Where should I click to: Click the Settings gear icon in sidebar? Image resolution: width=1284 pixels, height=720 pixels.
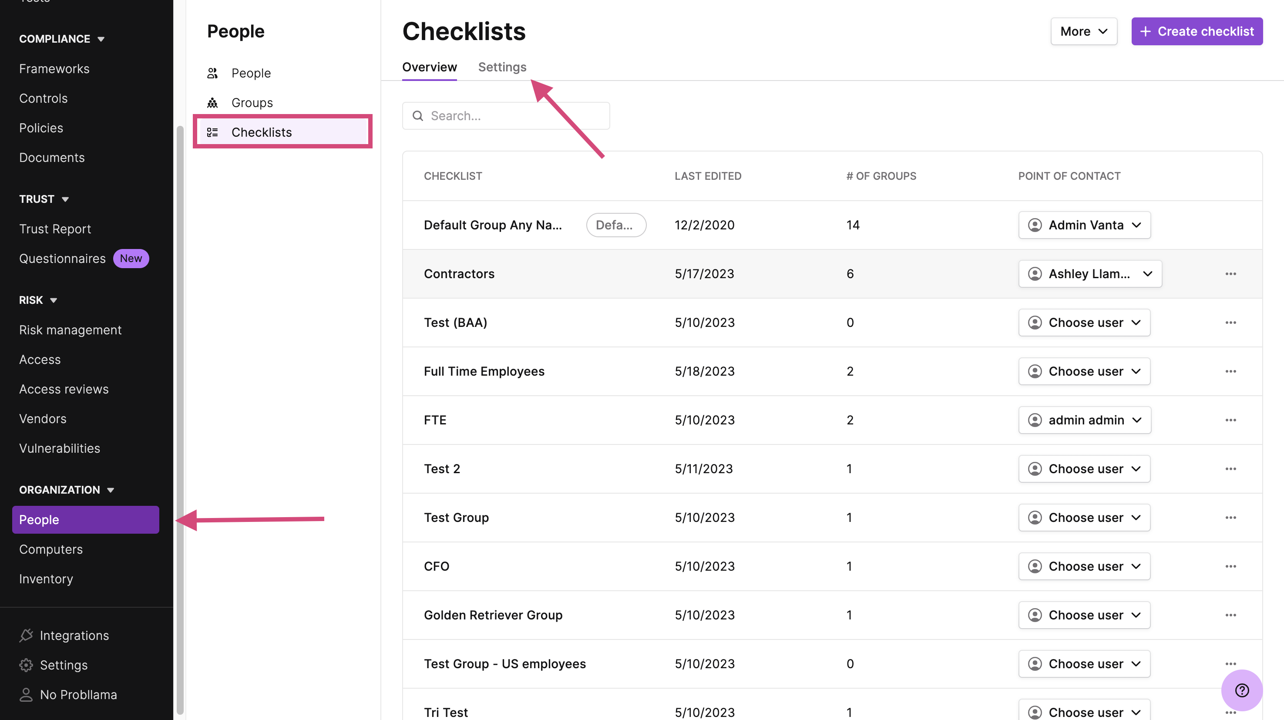click(x=26, y=665)
